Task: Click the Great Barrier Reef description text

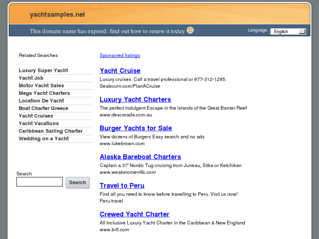Action: pos(173,108)
